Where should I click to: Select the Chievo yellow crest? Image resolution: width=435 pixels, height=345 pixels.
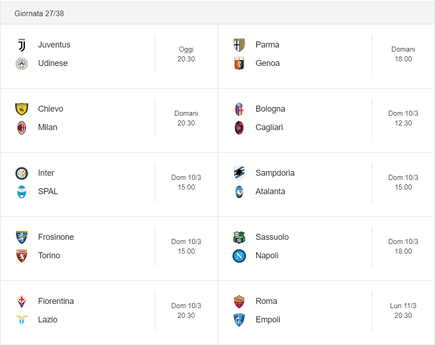click(22, 109)
